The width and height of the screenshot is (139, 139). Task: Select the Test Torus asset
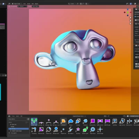[93, 130]
